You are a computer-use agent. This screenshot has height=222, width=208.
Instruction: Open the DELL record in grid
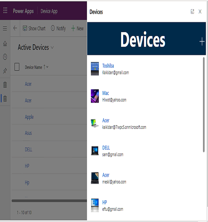click(x=28, y=149)
